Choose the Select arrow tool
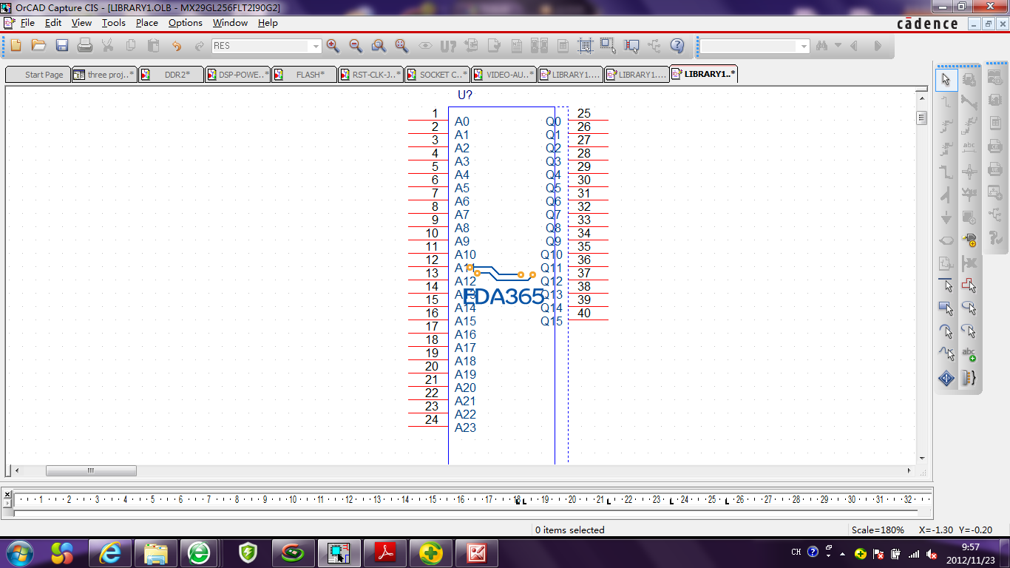This screenshot has height=568, width=1010. 946,80
